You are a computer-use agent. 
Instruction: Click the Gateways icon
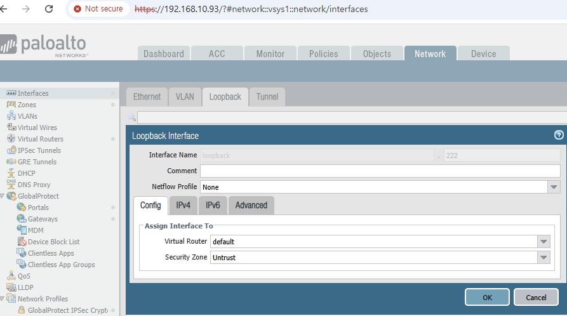(x=22, y=219)
